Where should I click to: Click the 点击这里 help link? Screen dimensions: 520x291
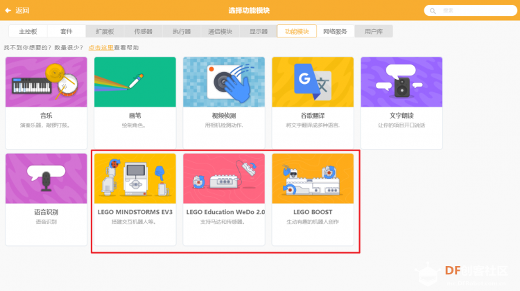(x=101, y=48)
